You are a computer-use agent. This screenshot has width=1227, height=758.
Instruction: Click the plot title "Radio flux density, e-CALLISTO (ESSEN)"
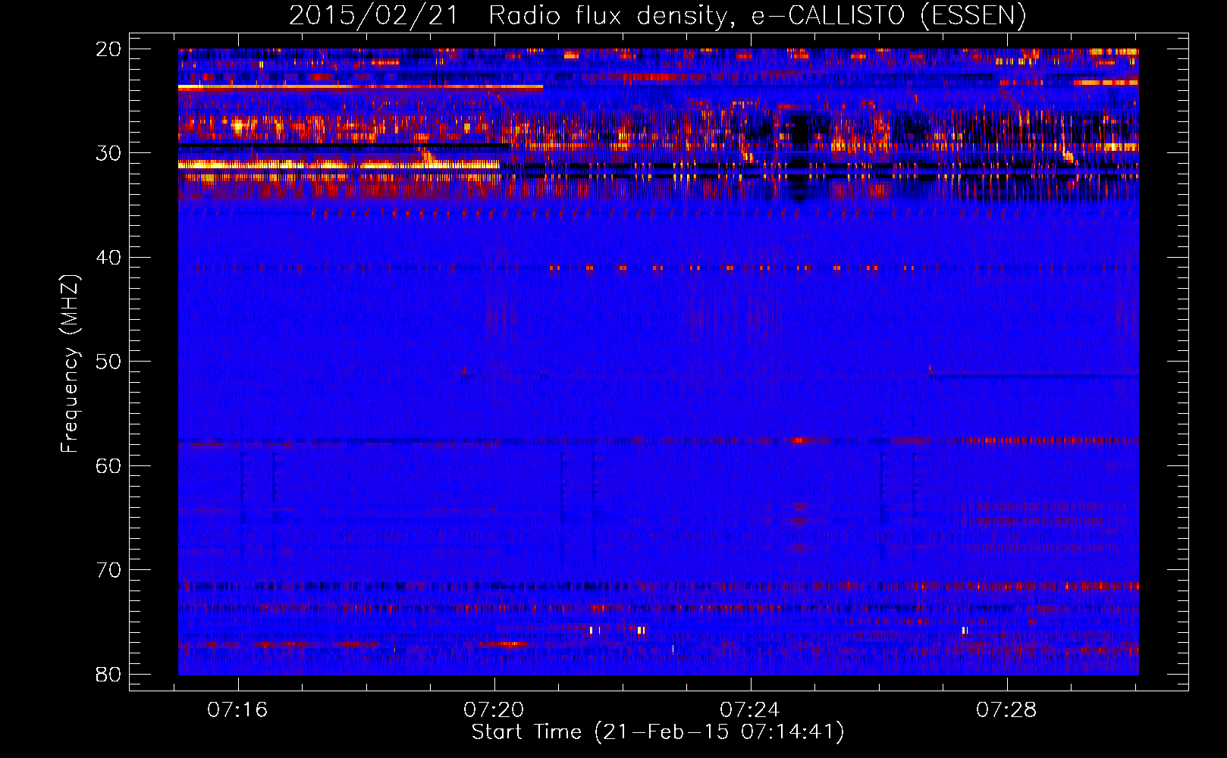[757, 15]
